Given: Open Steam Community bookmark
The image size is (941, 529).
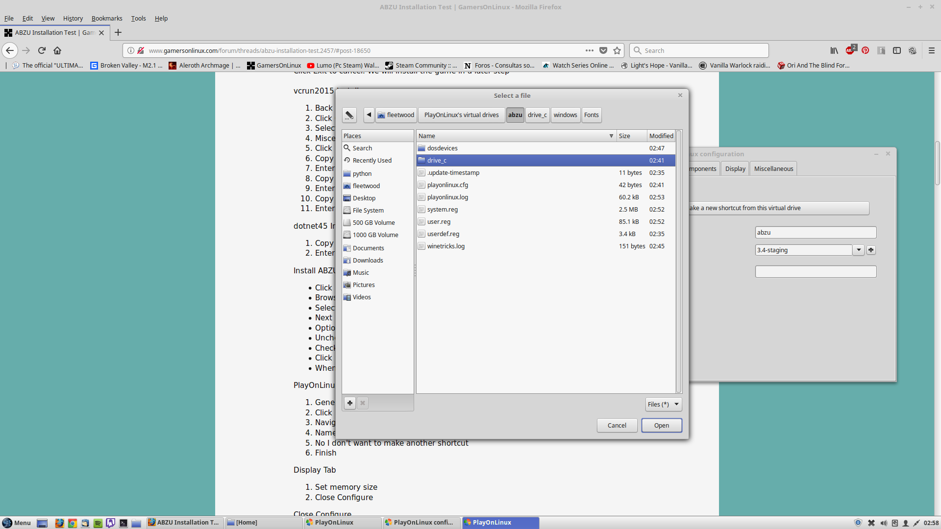Looking at the screenshot, I should [421, 65].
